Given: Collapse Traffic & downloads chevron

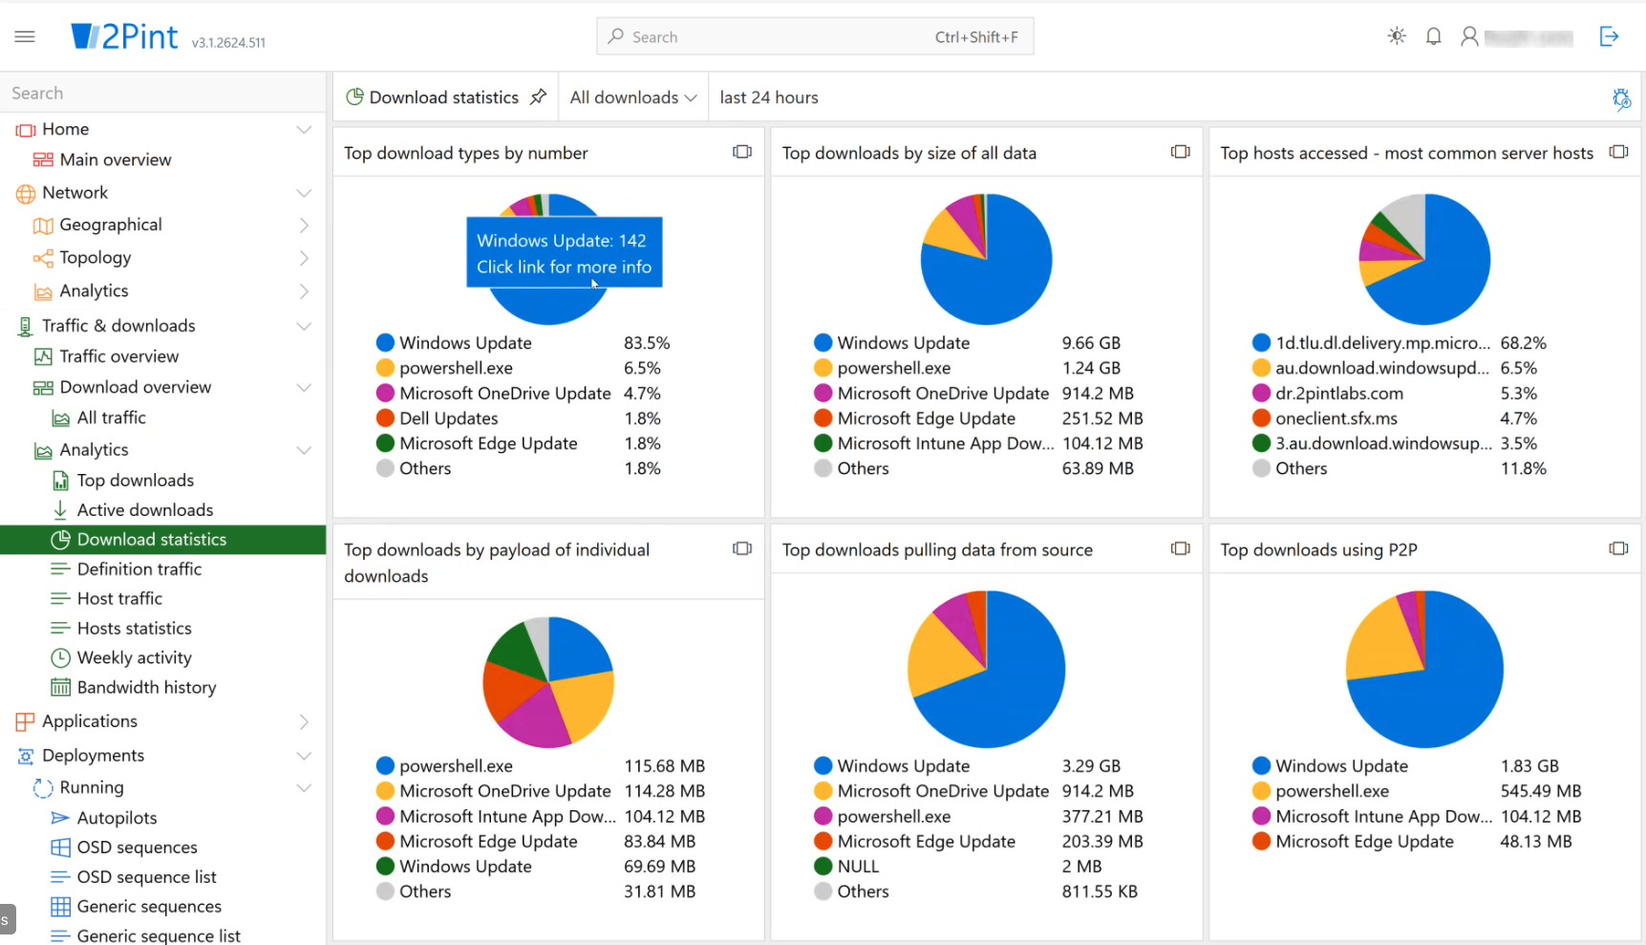Looking at the screenshot, I should tap(304, 326).
